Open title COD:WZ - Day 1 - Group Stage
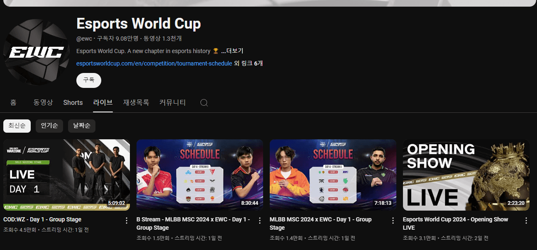 point(42,219)
